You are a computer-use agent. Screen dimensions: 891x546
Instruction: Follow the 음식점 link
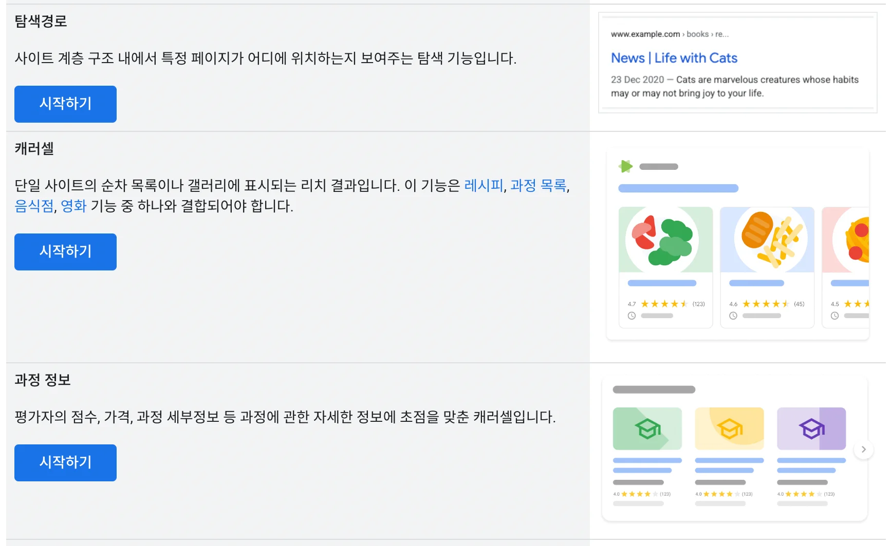[34, 206]
